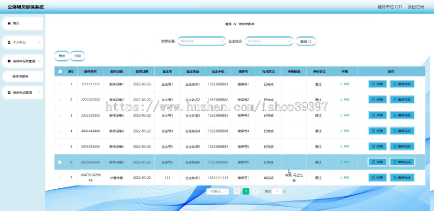The height and width of the screenshot is (211, 434).
Task: Expand the 维修完成管理 menu chevron
Action: (40, 92)
